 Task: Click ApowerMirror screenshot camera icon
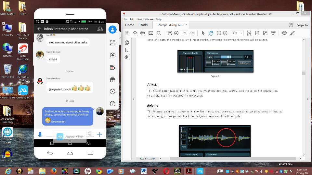click(x=113, y=55)
